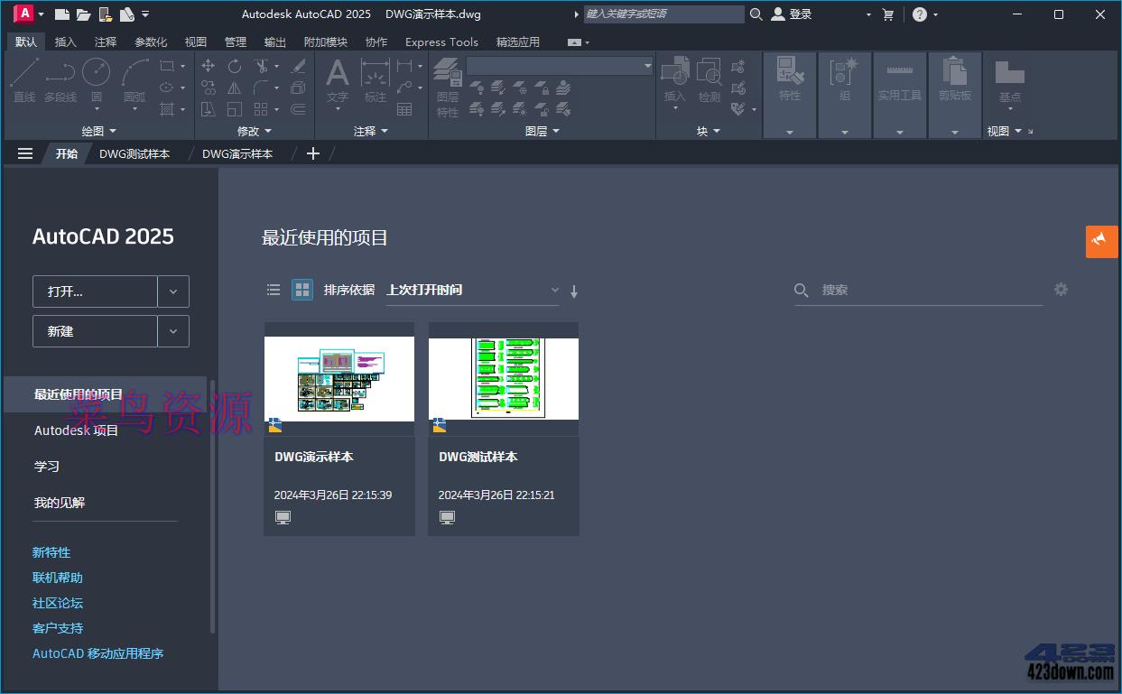Click the 打开... button
Screen dimensions: 1122x694
95,291
